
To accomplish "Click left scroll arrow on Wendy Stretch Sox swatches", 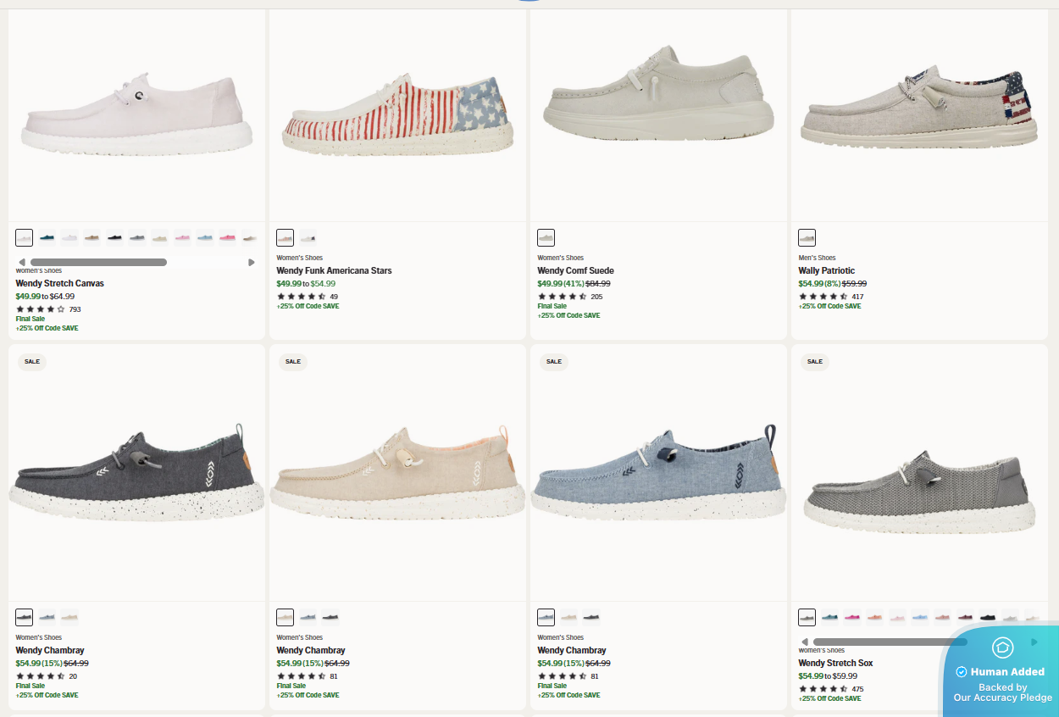I will point(805,641).
